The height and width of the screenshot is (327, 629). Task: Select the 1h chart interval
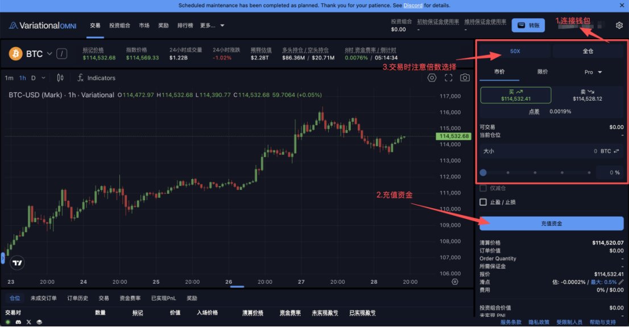point(23,78)
